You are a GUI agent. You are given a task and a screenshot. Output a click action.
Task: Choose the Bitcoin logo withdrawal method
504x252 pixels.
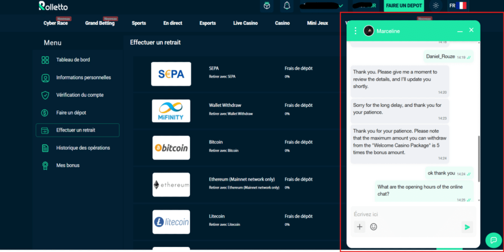coord(171,148)
